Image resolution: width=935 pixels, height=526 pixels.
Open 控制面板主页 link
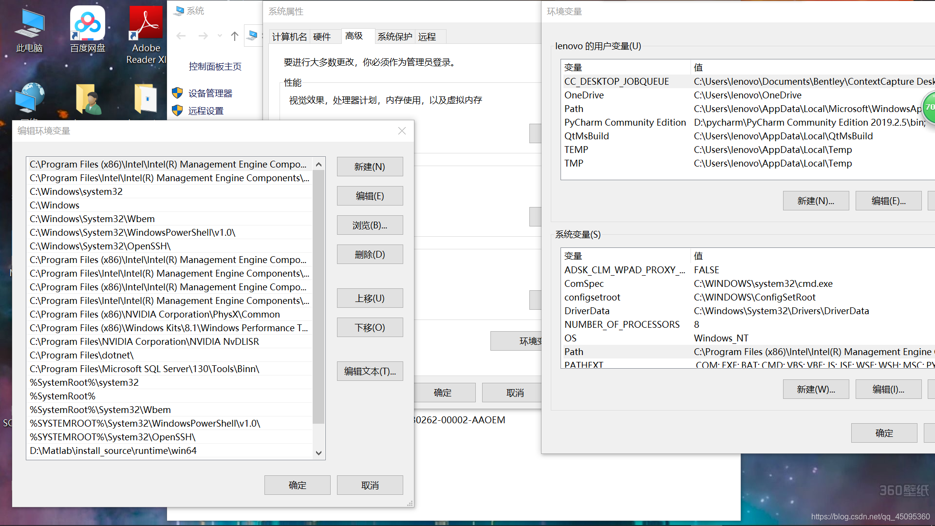[215, 66]
